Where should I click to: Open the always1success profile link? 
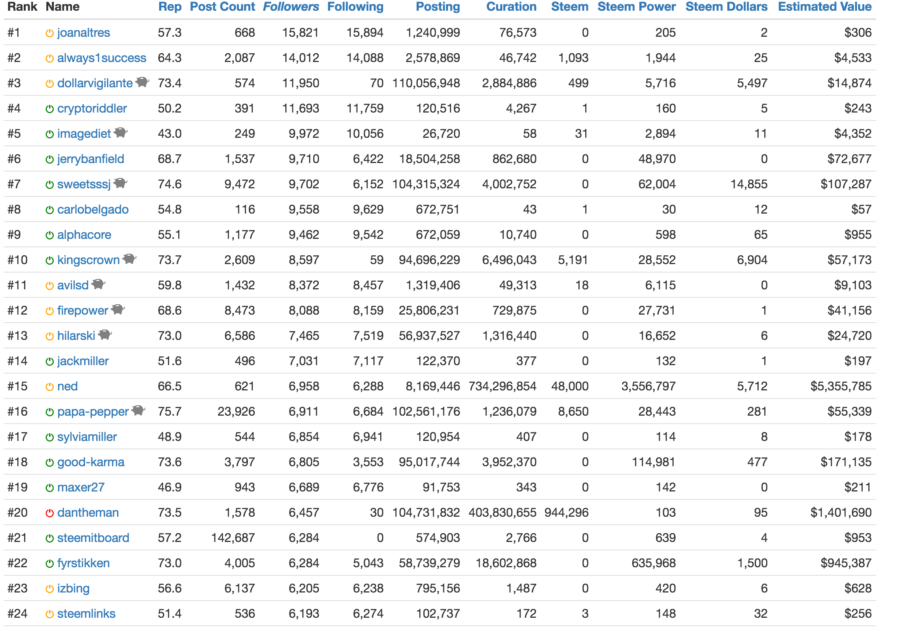[x=102, y=58]
